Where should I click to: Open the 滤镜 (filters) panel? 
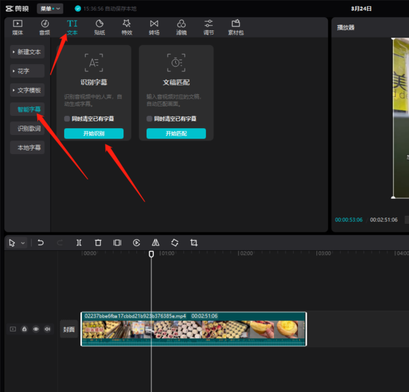point(181,27)
